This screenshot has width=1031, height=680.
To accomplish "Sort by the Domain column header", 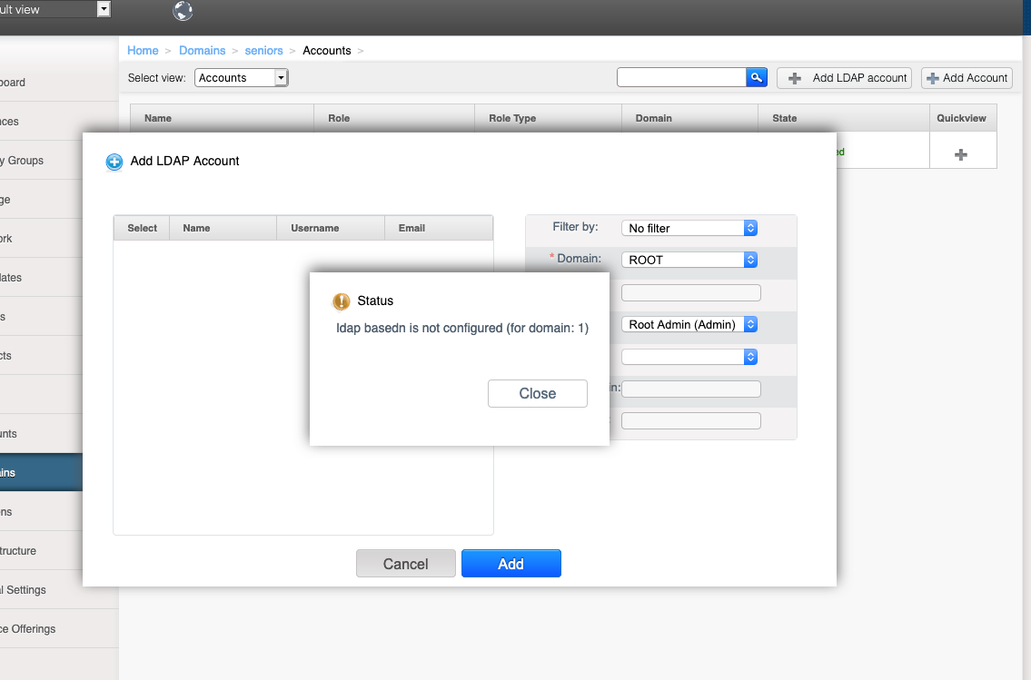I will click(689, 118).
